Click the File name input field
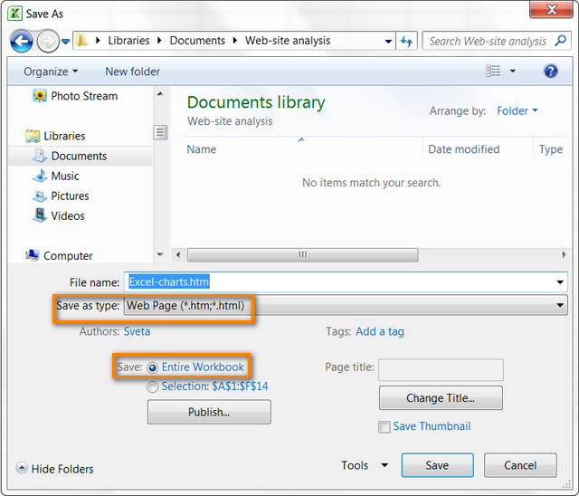This screenshot has width=579, height=496. tap(344, 282)
